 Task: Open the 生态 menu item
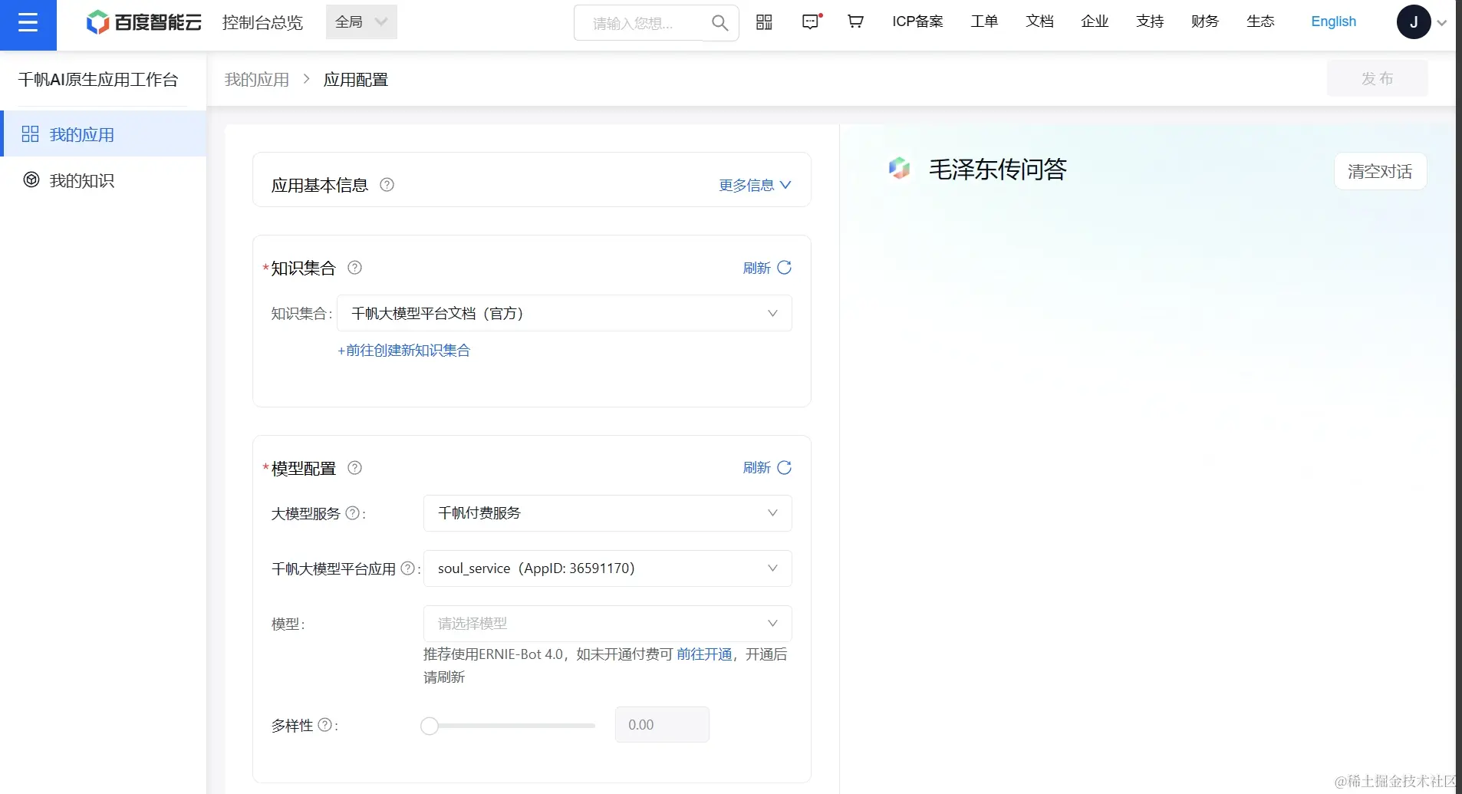pyautogui.click(x=1260, y=21)
